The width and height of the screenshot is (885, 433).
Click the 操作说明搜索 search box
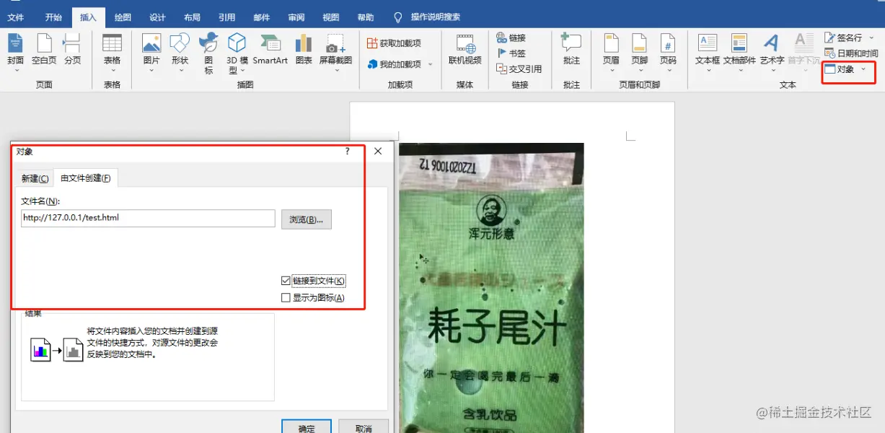(x=435, y=17)
